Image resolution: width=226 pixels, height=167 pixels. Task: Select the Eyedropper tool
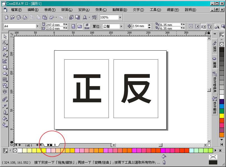[x=5, y=106]
